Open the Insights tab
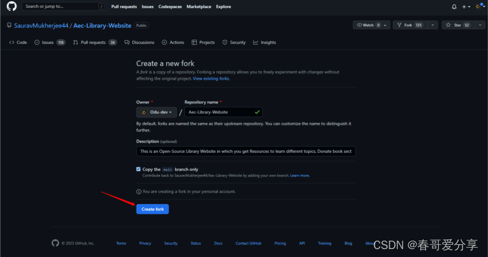Screen dimensions: 488x257 coord(265,42)
